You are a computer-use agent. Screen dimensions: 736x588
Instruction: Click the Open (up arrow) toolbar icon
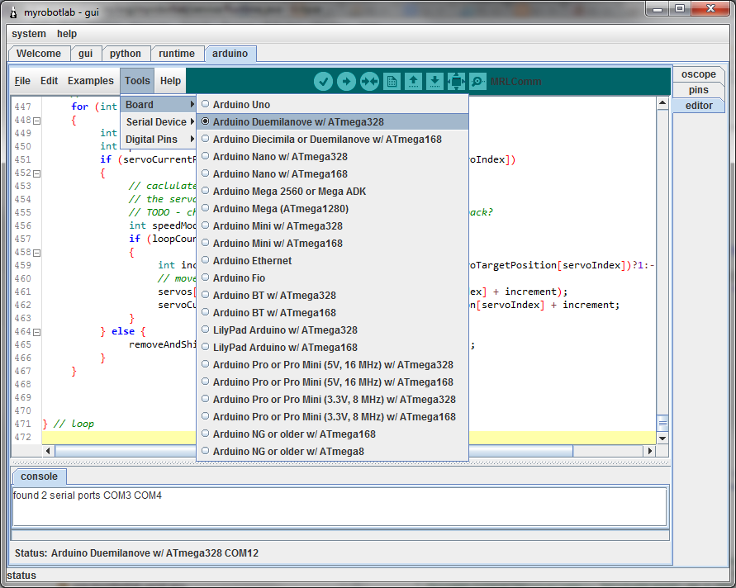click(x=413, y=82)
